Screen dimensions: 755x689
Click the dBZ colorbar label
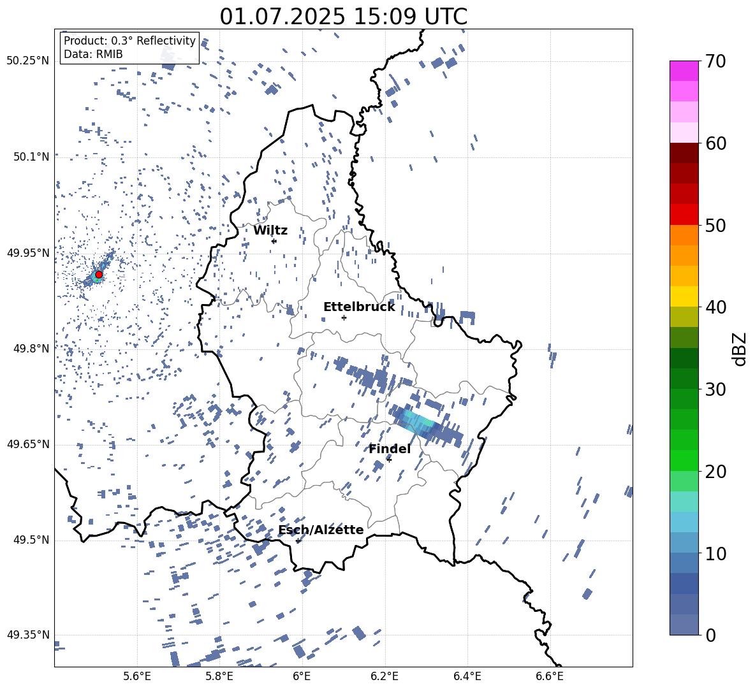point(740,349)
